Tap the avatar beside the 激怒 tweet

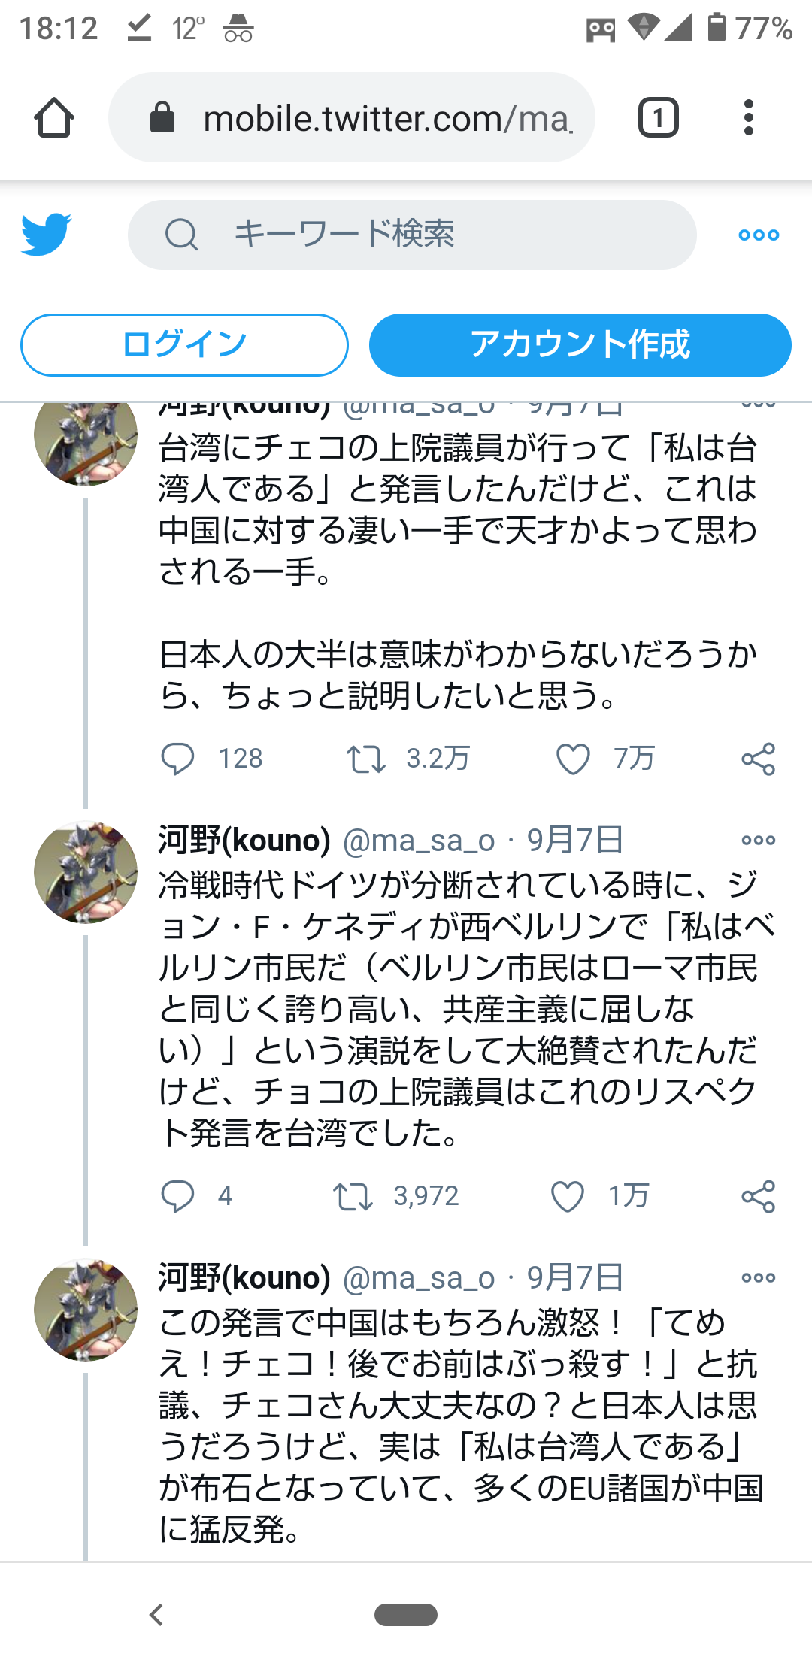(86, 1309)
